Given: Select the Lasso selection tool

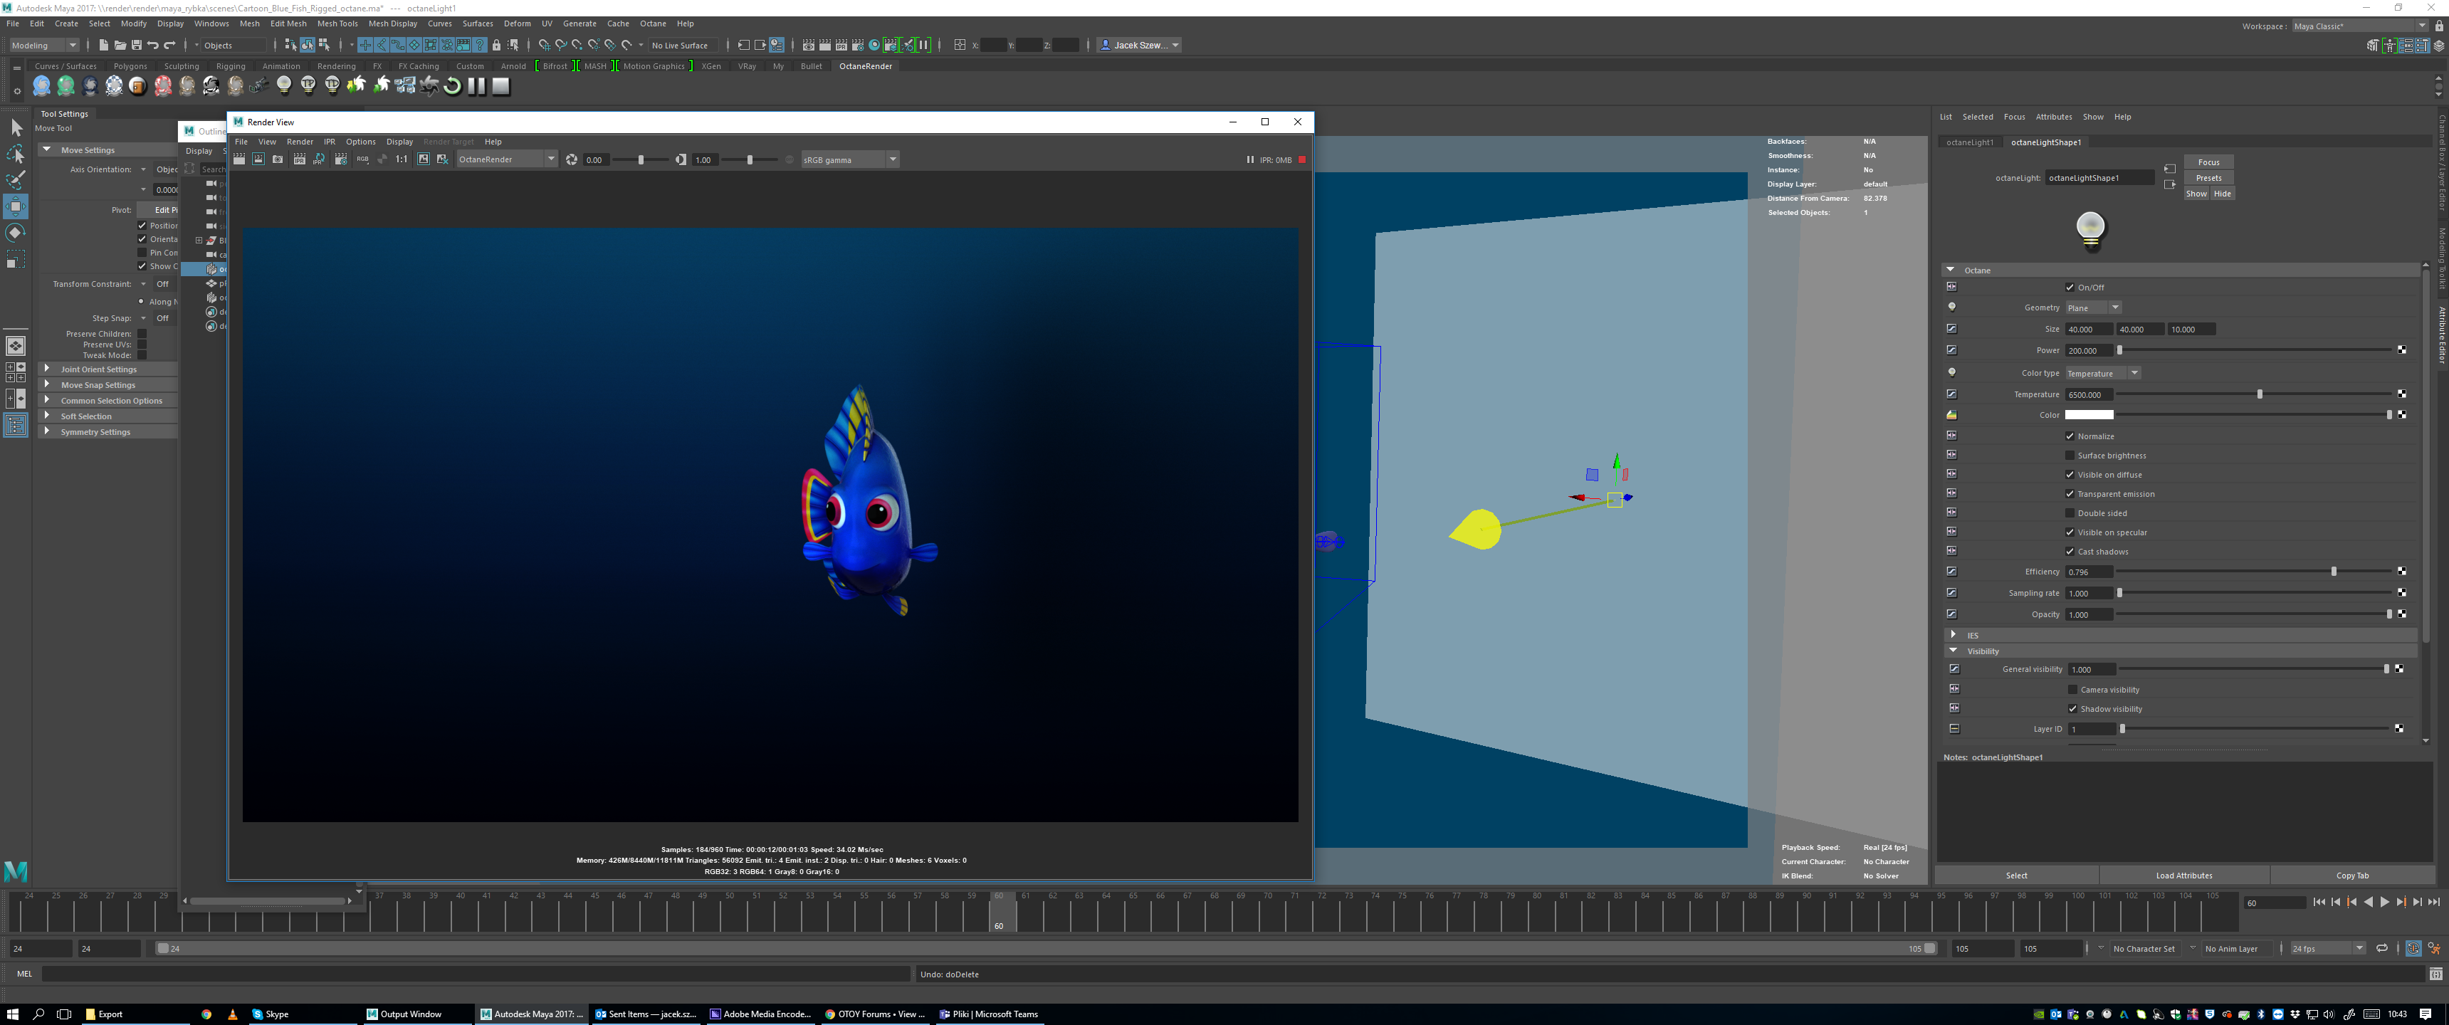Looking at the screenshot, I should [x=16, y=154].
